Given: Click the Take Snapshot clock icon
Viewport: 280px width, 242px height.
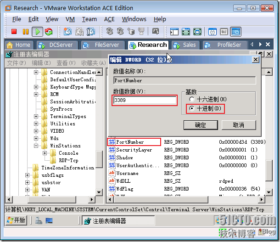Looking at the screenshot, I should [x=67, y=32].
